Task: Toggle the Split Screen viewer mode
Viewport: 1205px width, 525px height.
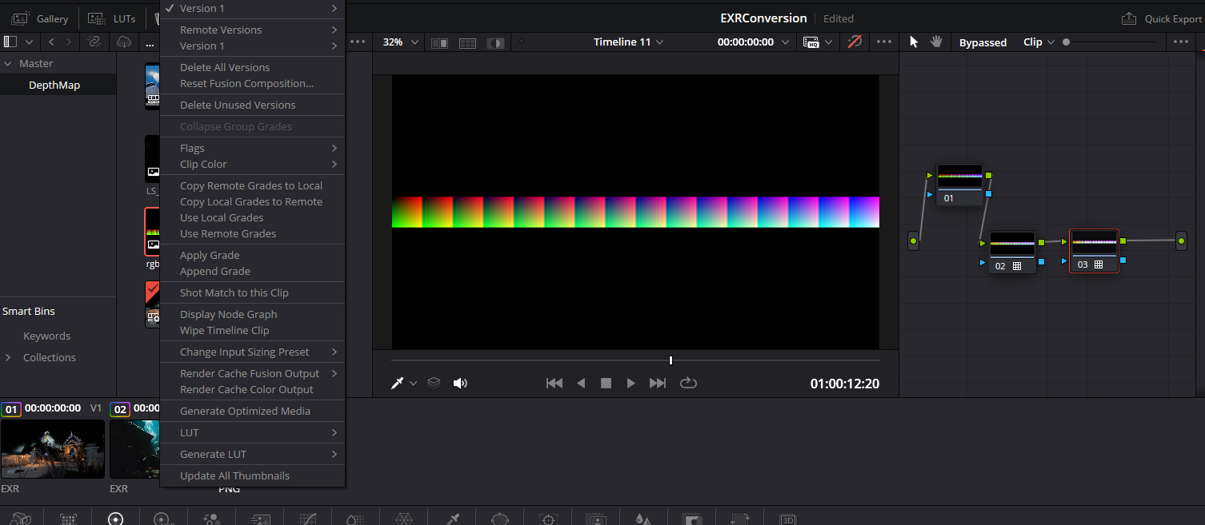Action: (x=467, y=42)
